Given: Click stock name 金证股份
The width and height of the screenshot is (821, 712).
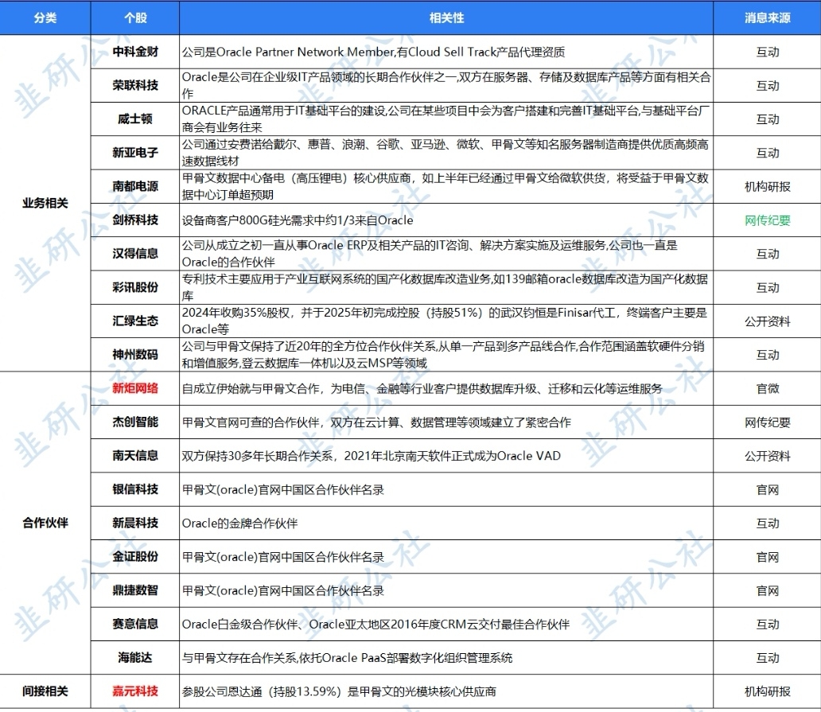Looking at the screenshot, I should pos(135,557).
